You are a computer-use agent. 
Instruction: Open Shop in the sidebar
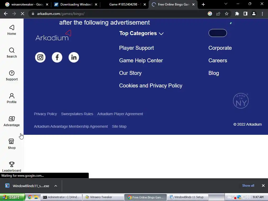(x=12, y=144)
